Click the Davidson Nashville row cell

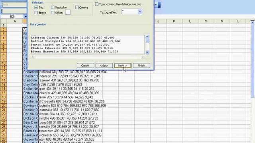[x=31, y=106]
